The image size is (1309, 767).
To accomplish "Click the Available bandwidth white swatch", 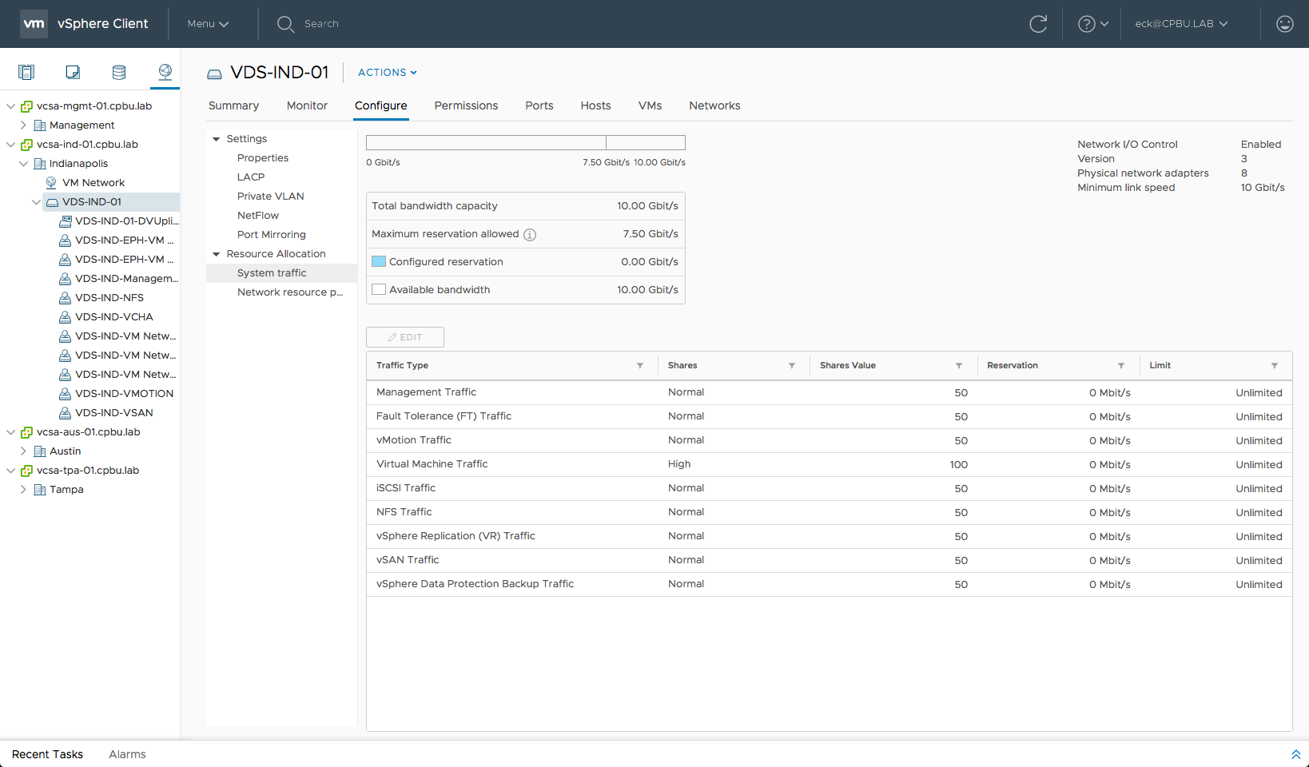I will coord(379,289).
